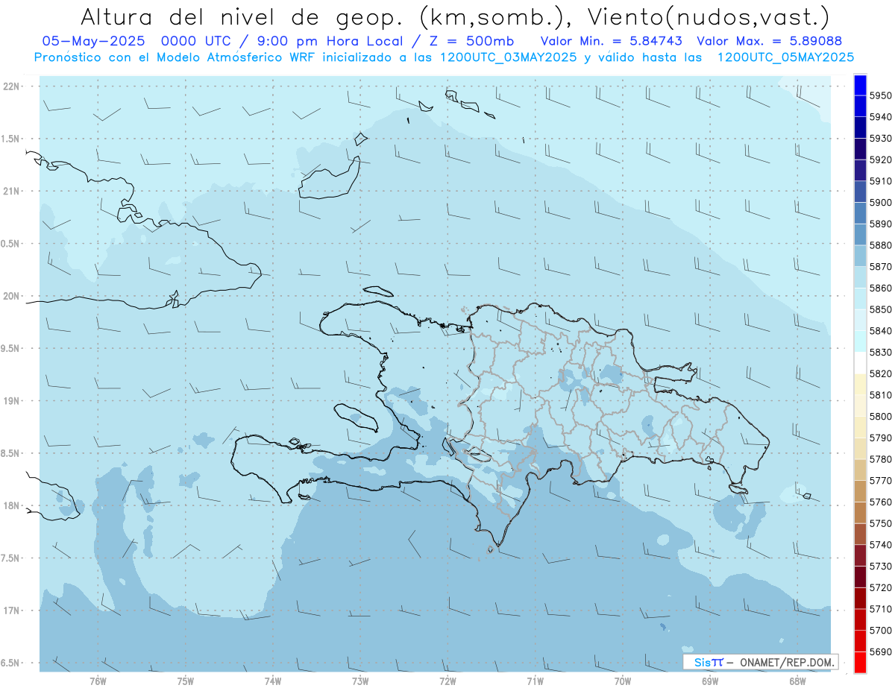Select the date text '05-May-2025'

click(92, 40)
